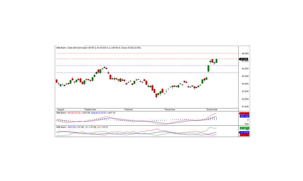
Task: Click the latest green December candlestick
Action: [x=216, y=61]
